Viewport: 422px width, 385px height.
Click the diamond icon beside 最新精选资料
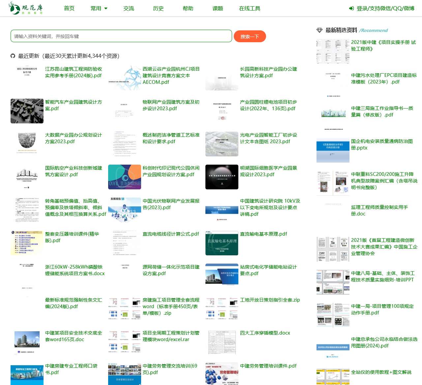tap(319, 30)
